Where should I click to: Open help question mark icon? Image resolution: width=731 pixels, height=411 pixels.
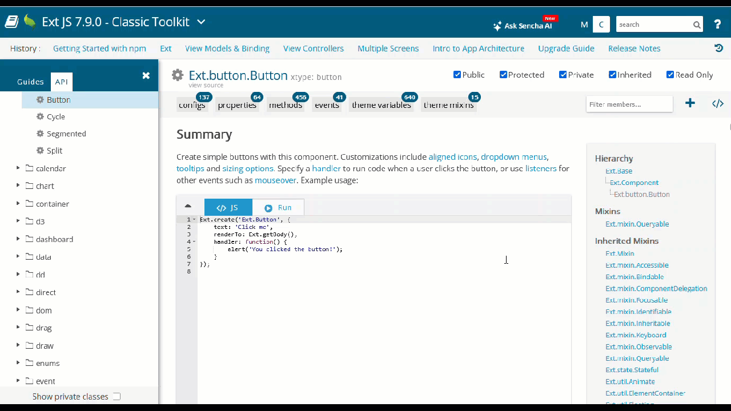coord(718,25)
